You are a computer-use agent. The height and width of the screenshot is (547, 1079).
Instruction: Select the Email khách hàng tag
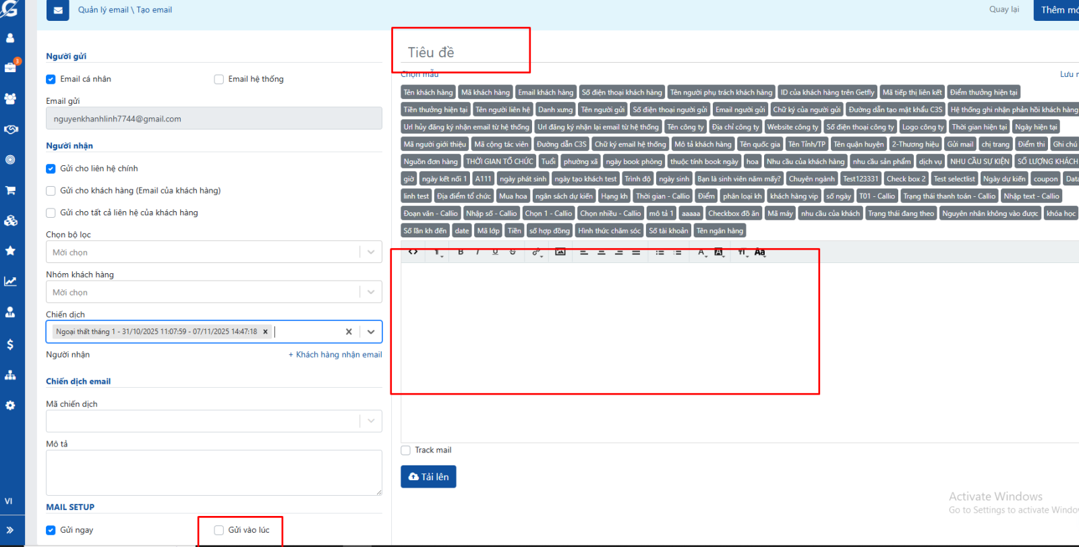546,92
